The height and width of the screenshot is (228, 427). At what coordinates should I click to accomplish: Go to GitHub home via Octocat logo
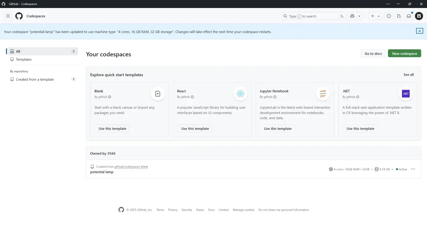click(x=19, y=16)
